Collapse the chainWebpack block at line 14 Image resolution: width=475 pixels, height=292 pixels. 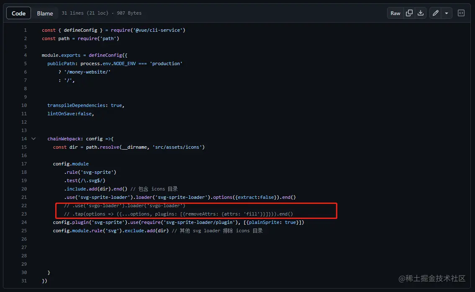(33, 139)
